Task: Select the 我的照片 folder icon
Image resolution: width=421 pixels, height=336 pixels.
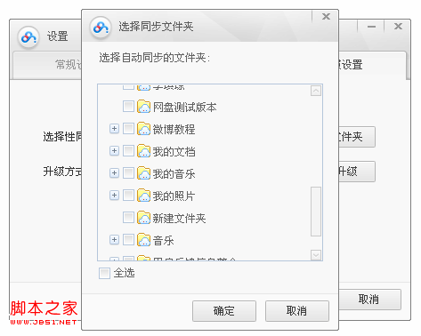Action: point(144,196)
